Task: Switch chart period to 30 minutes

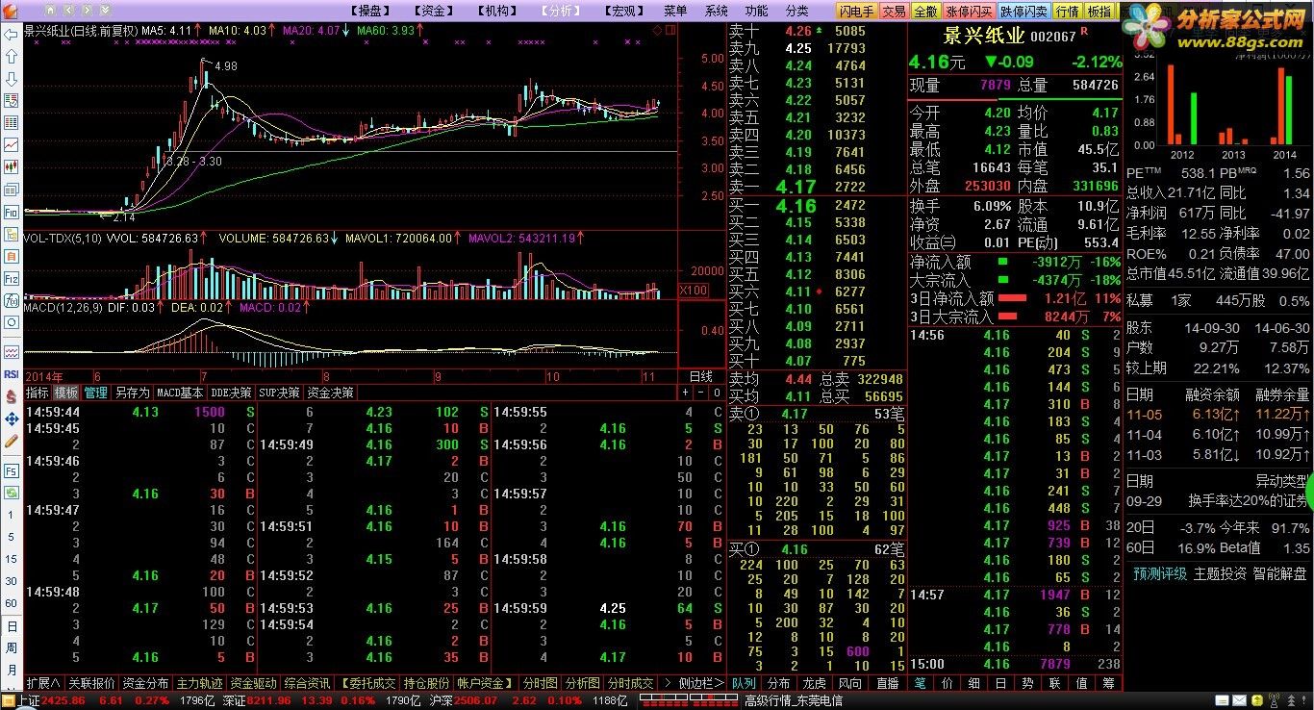Action: 11,581
